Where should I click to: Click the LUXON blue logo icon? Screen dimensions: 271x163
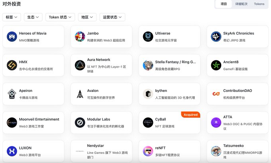(x=12, y=151)
